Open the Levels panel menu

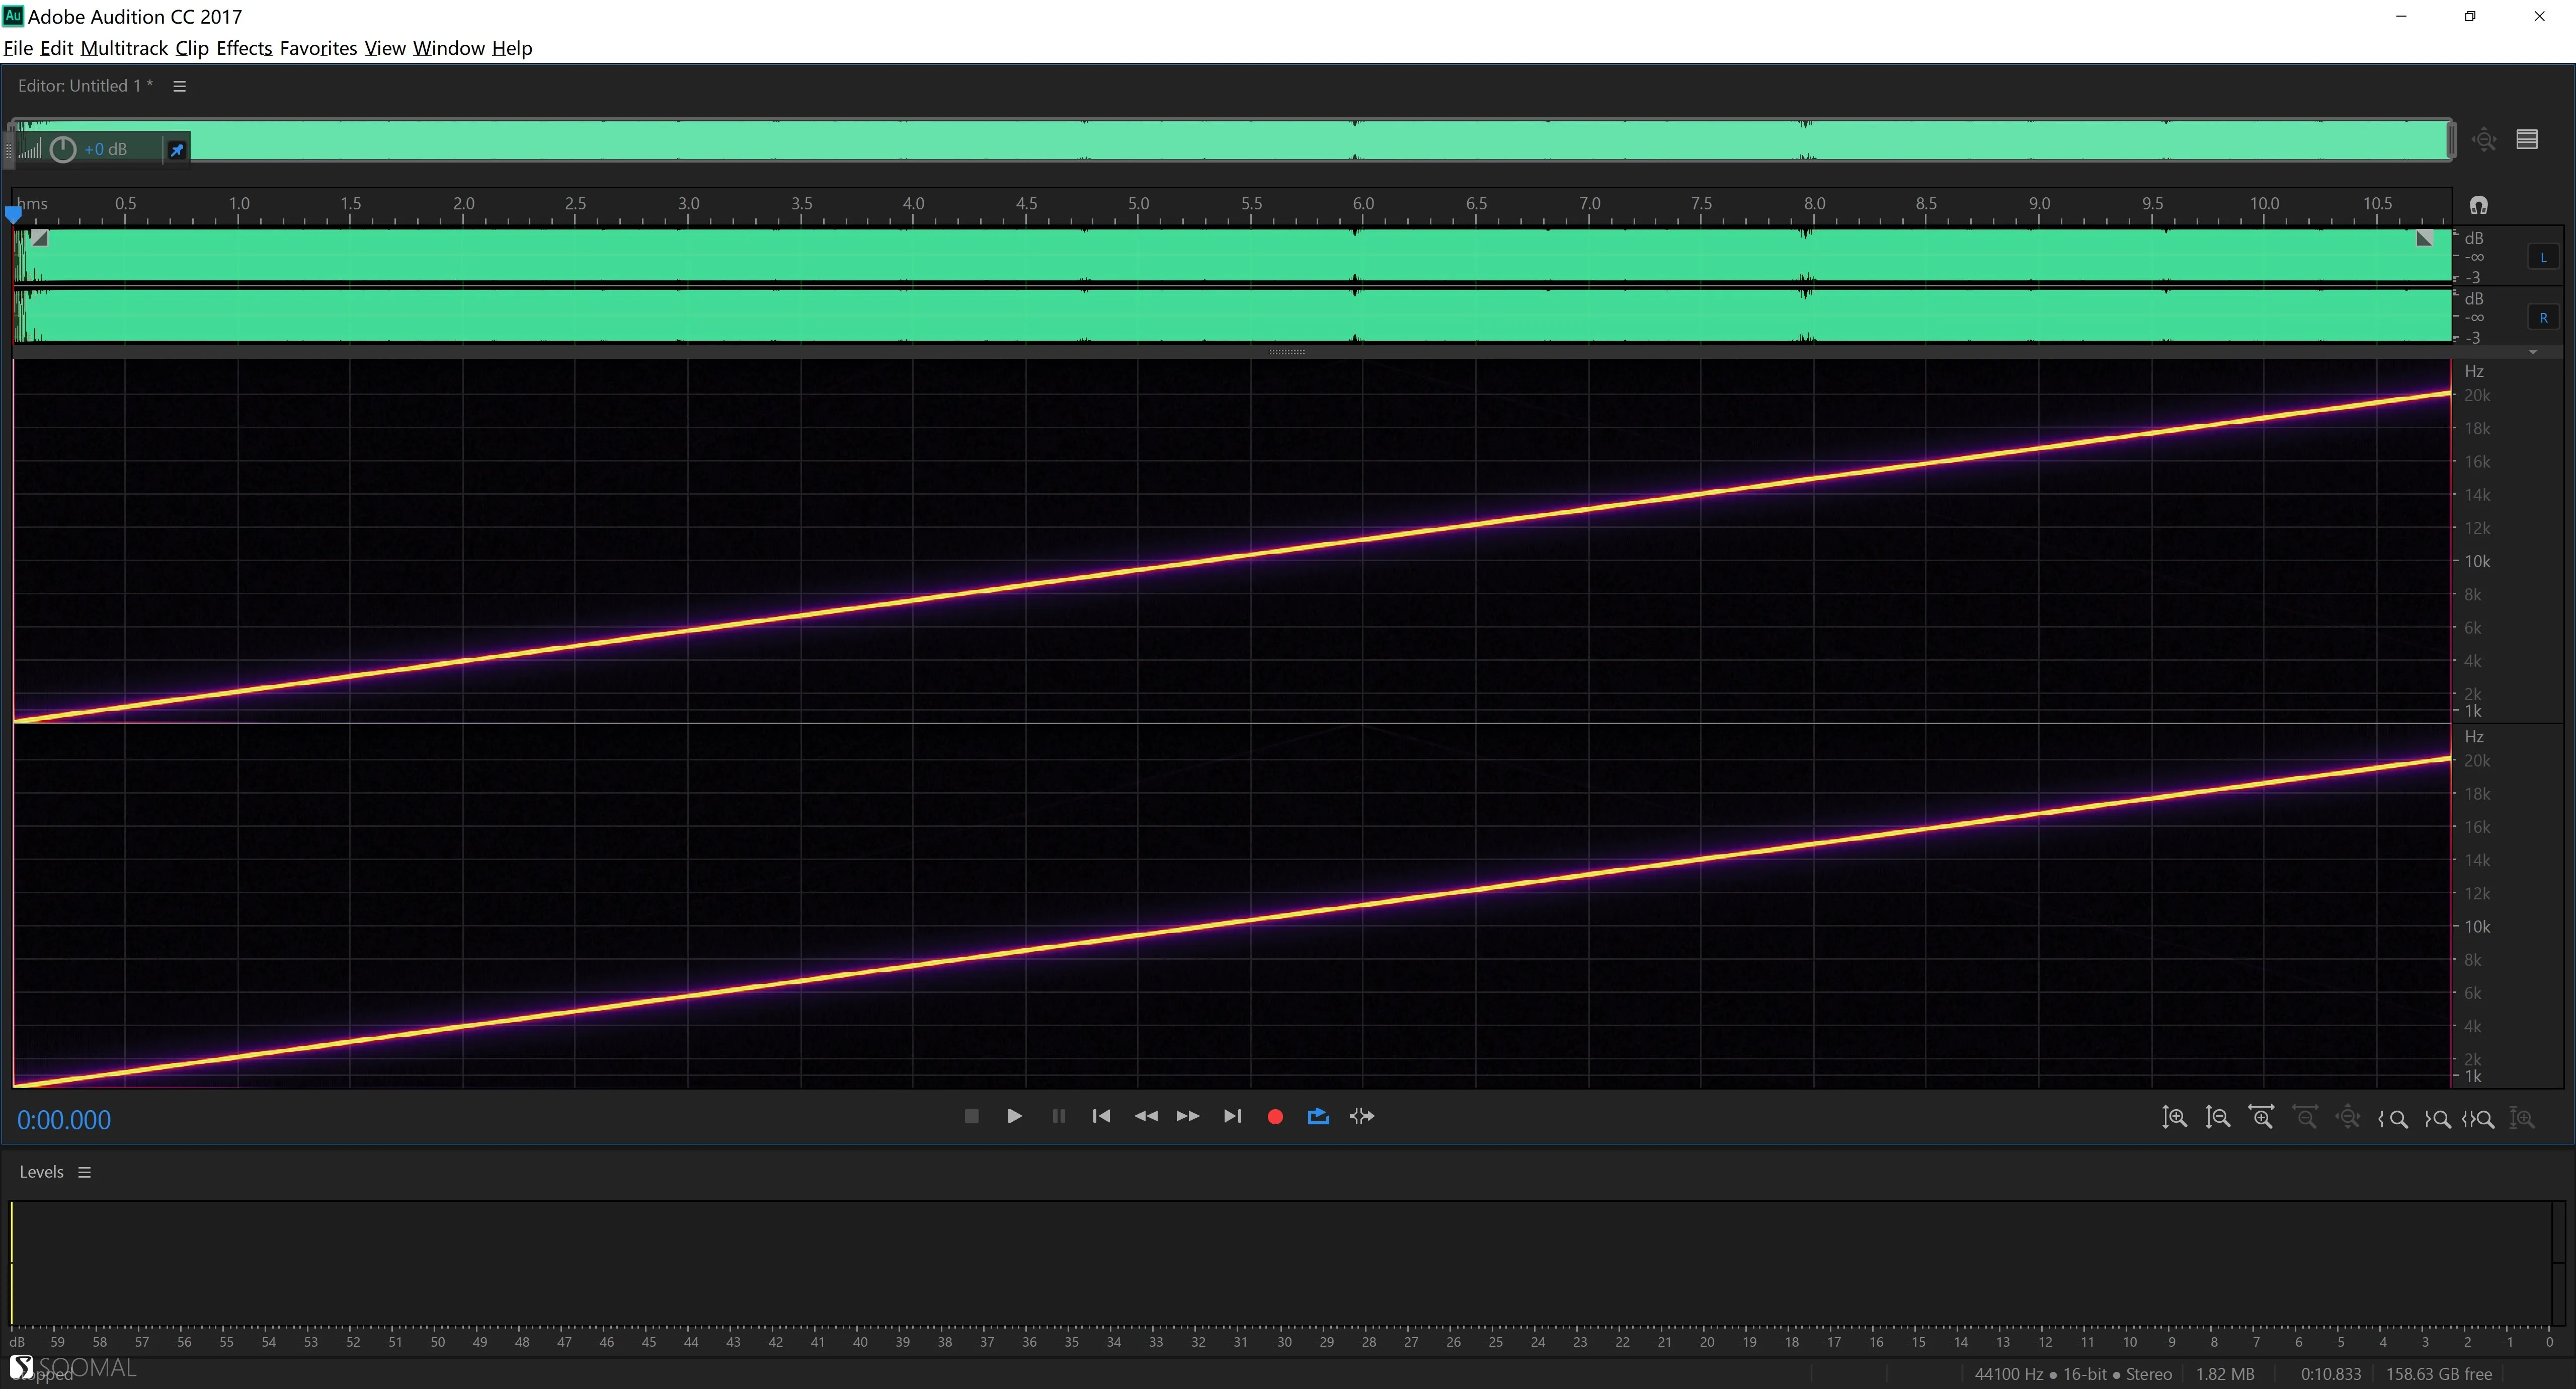(x=85, y=1172)
